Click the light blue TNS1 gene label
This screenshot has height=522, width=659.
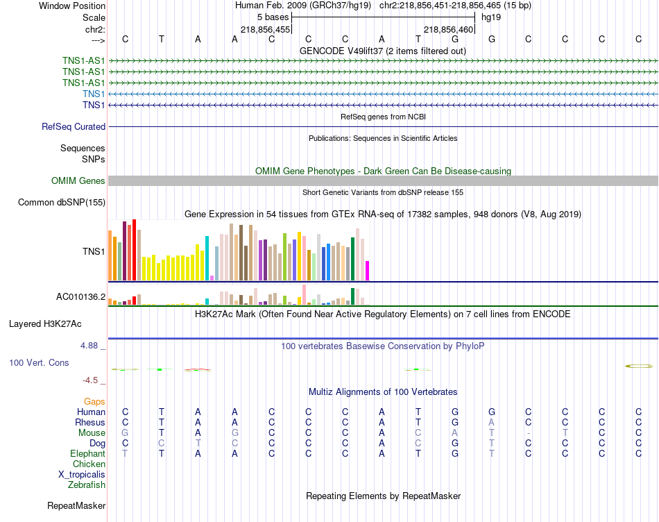[94, 94]
